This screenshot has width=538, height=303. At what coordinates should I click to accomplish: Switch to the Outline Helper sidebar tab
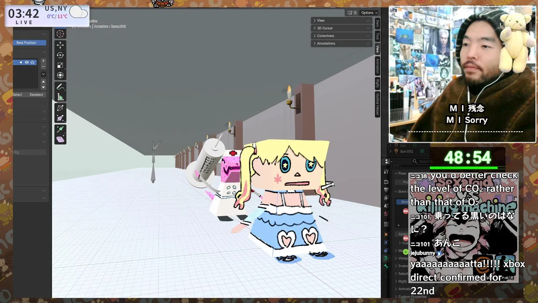(x=377, y=104)
